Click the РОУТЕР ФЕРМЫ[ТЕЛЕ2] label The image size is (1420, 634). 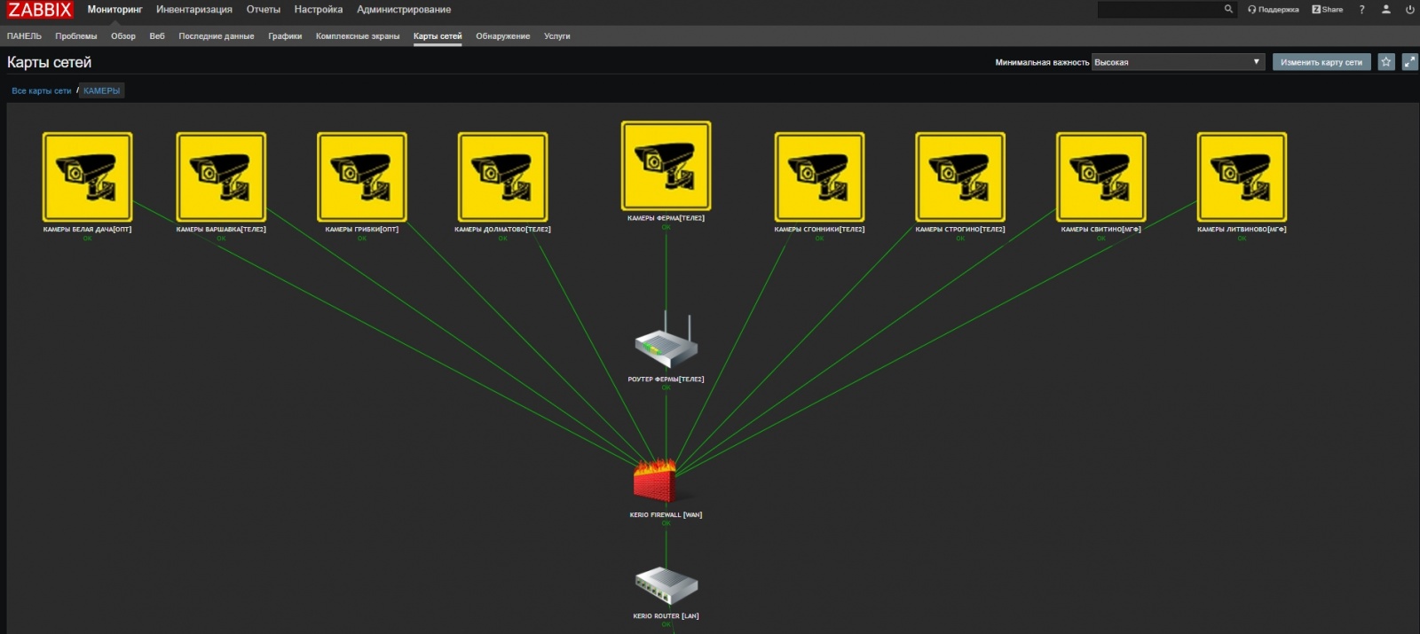click(666, 379)
